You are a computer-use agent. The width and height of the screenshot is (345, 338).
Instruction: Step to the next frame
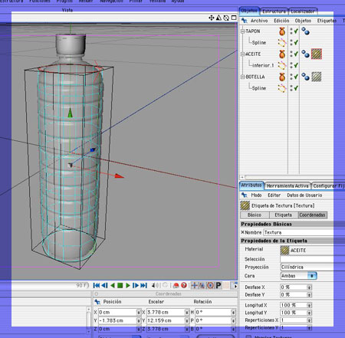coord(136,285)
